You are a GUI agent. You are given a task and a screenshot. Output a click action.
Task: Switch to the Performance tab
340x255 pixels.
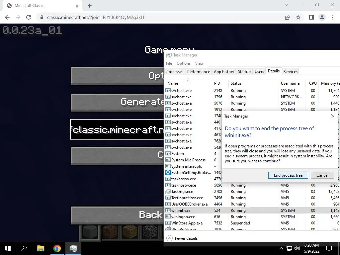tap(199, 72)
